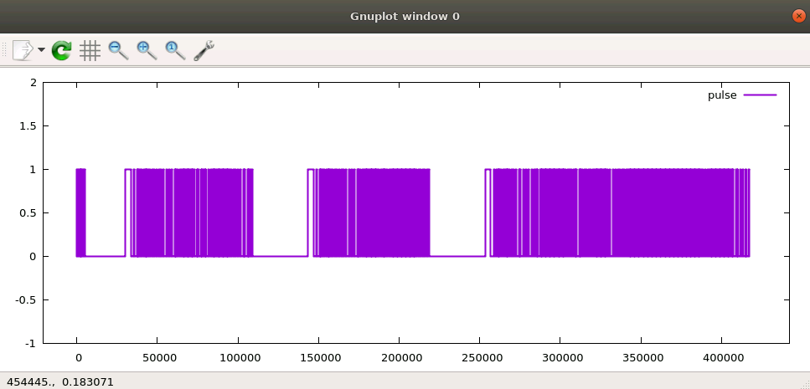Click the export/copy plot document icon
This screenshot has height=389, width=810.
pos(23,50)
